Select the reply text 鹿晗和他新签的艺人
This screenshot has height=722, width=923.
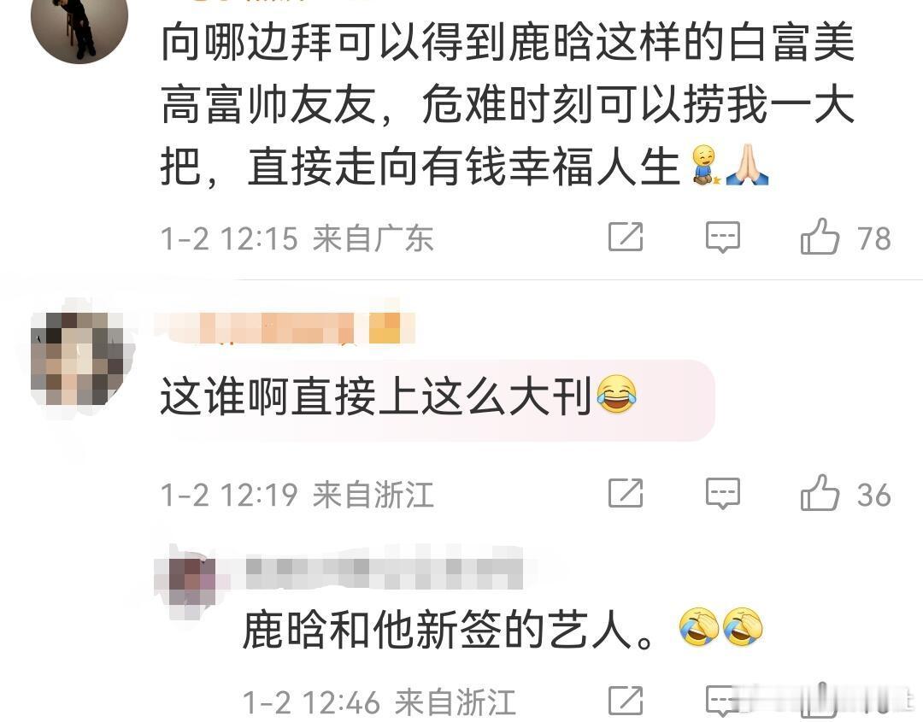click(x=447, y=631)
